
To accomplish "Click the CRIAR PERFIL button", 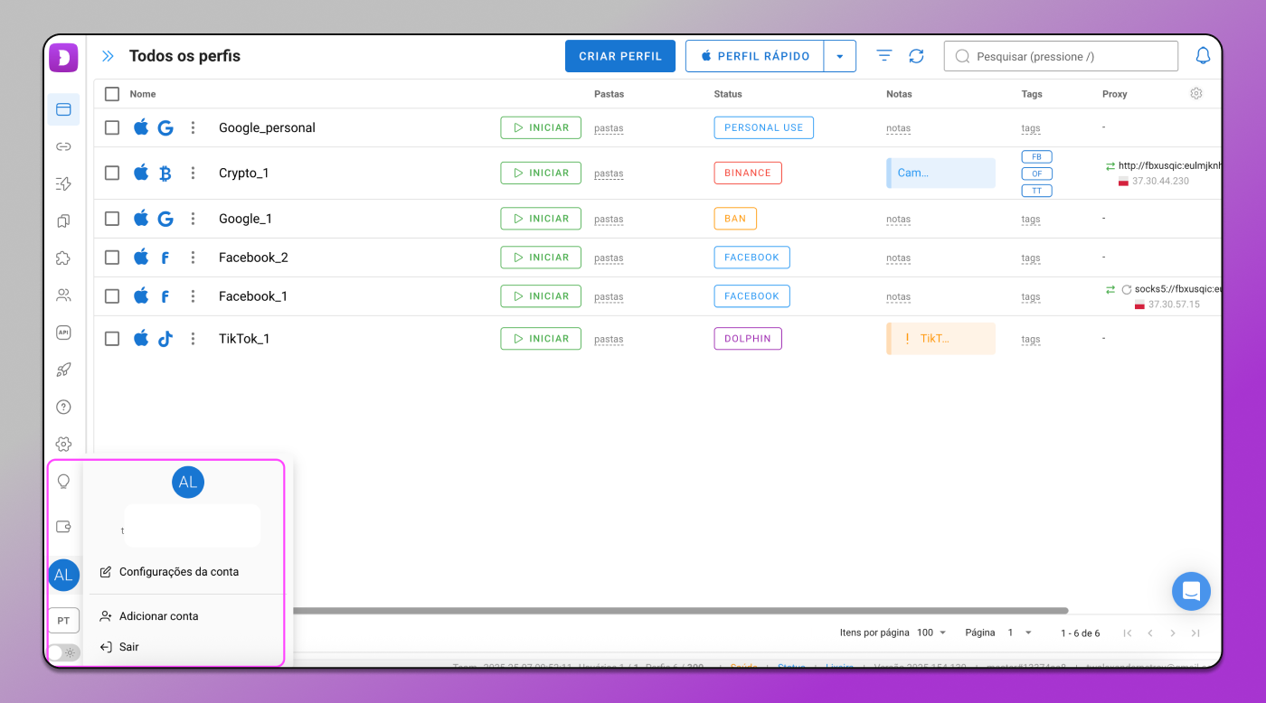I will click(x=620, y=56).
